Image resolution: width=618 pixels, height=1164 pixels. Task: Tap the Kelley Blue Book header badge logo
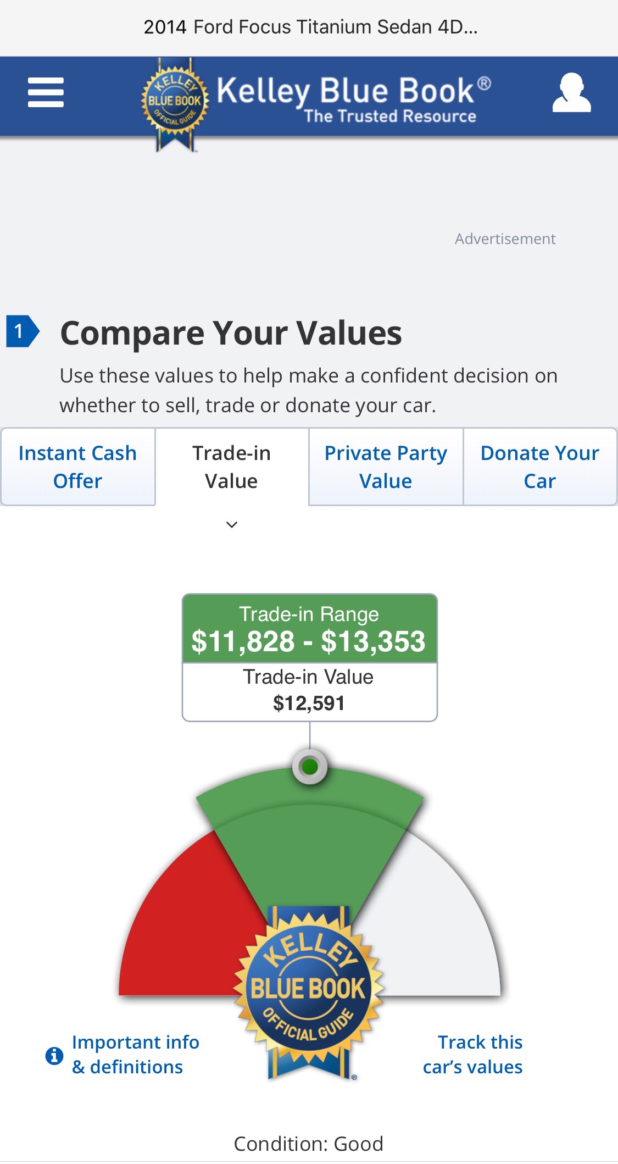[x=175, y=102]
